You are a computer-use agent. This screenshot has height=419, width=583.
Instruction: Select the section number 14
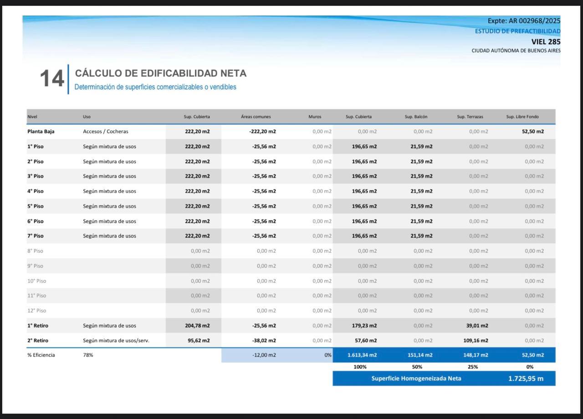(52, 79)
